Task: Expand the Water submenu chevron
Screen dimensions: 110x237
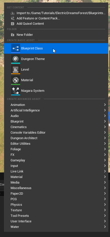Action: 105,227
